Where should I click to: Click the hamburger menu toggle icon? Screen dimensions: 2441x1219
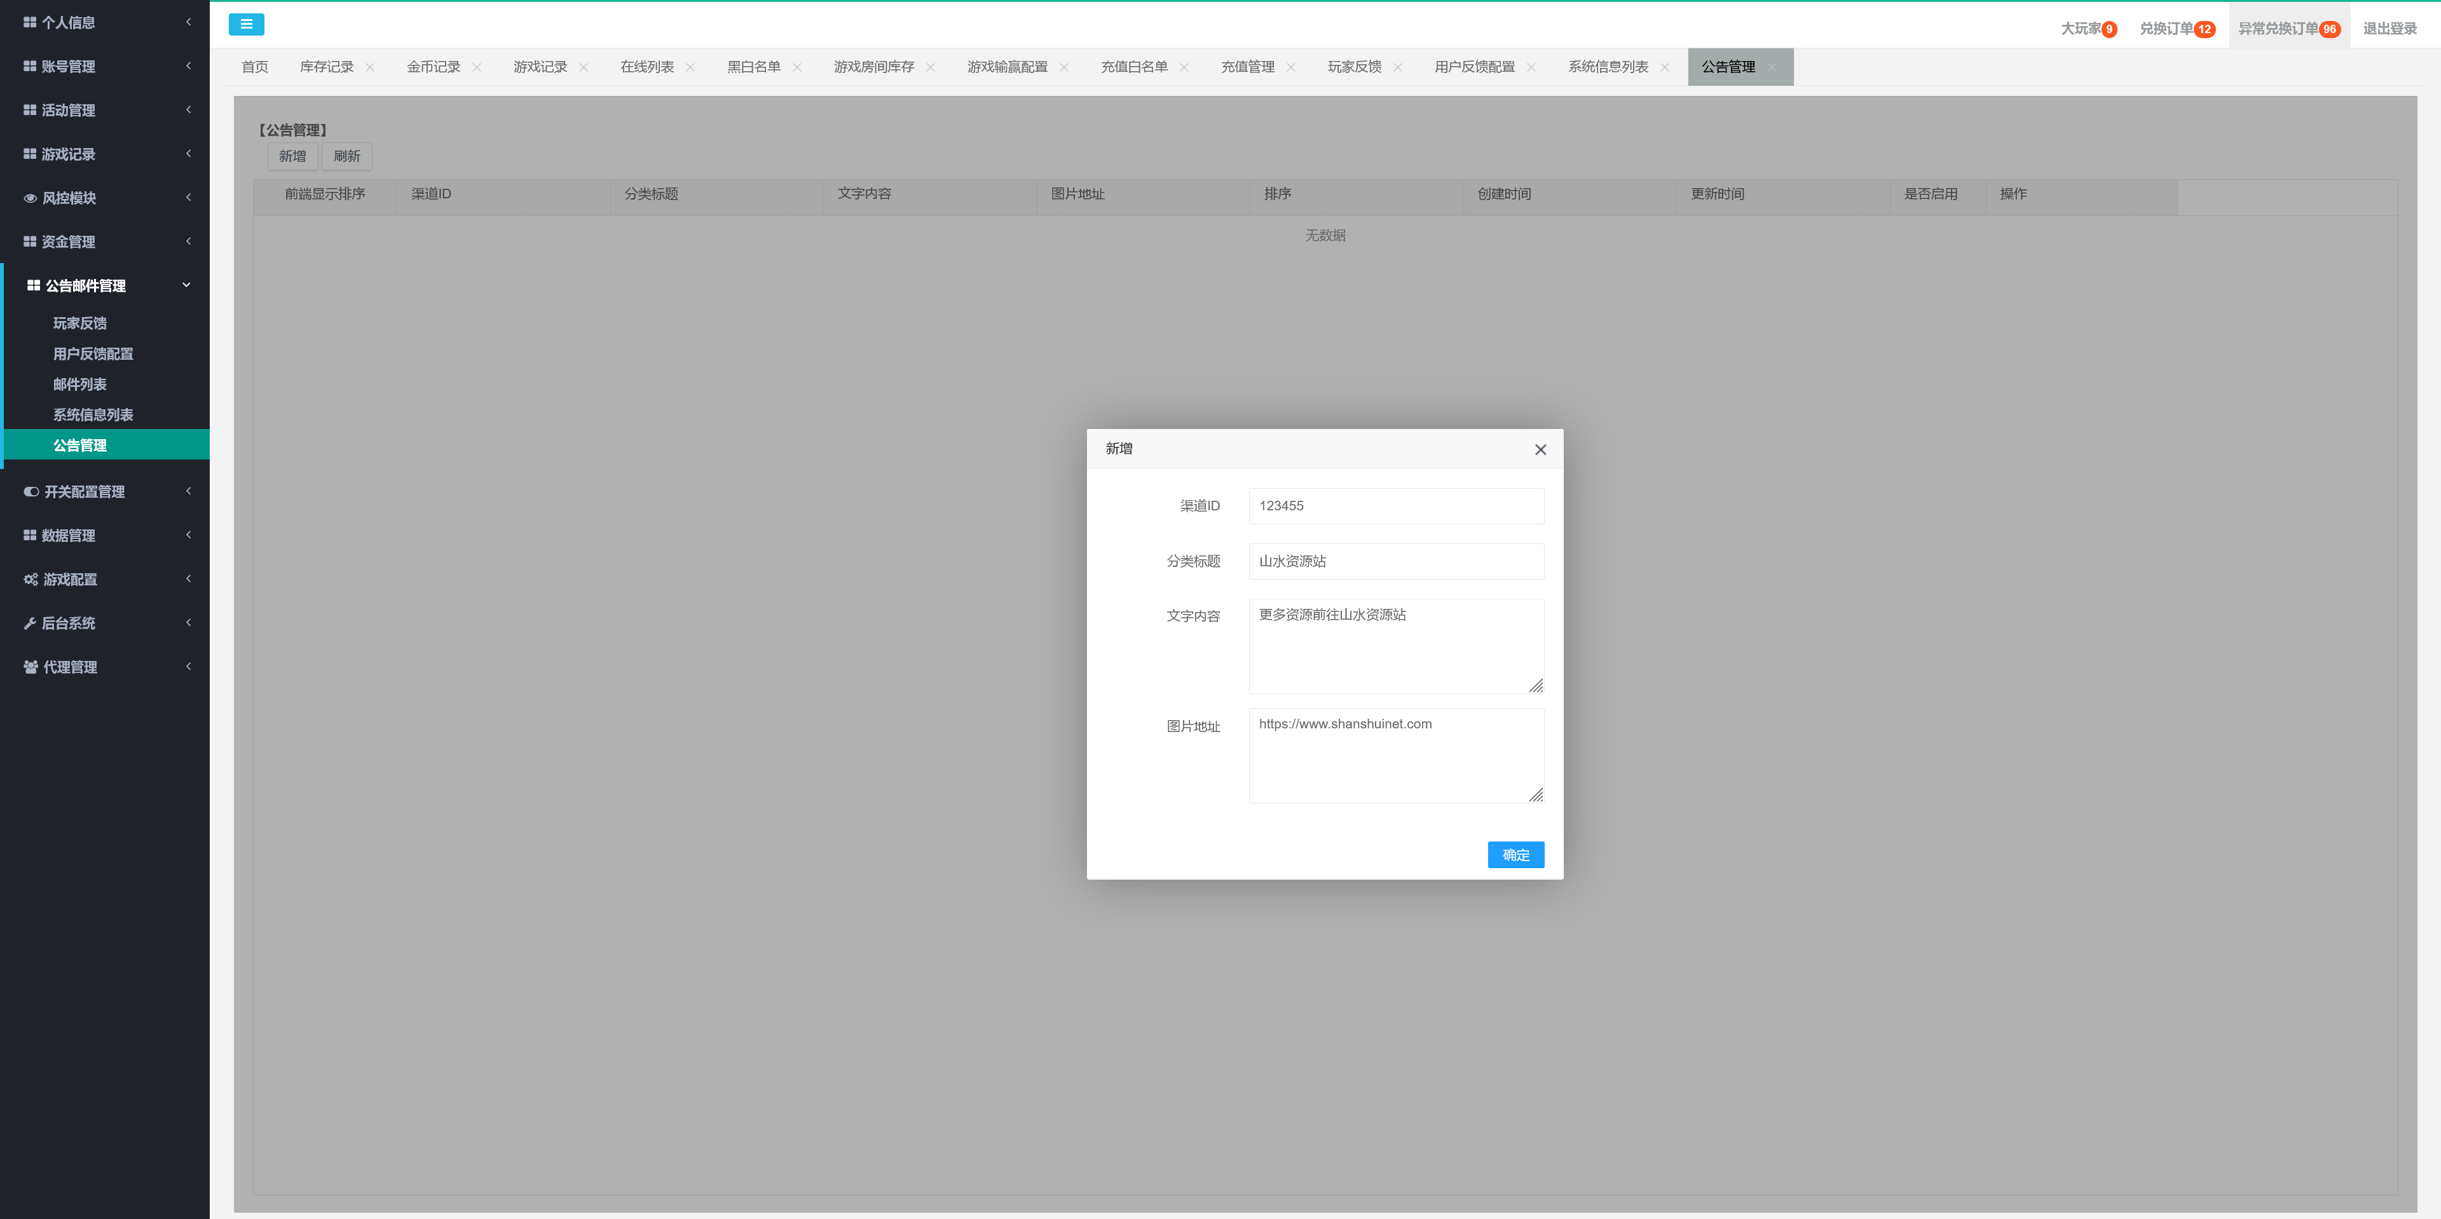(x=247, y=25)
